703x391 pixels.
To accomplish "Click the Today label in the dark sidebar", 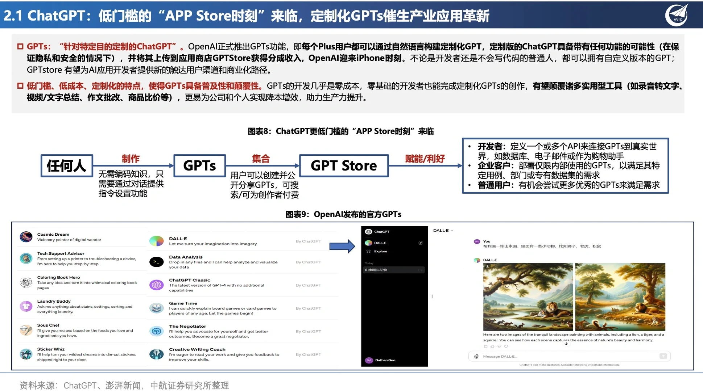I will (369, 263).
